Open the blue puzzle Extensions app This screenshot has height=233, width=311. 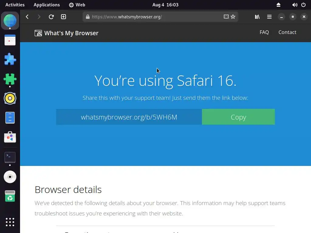(x=10, y=59)
